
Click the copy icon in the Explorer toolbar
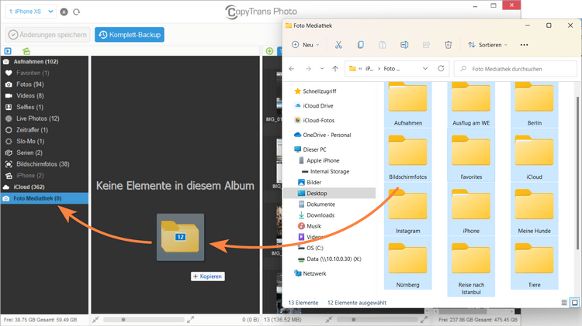(360, 45)
